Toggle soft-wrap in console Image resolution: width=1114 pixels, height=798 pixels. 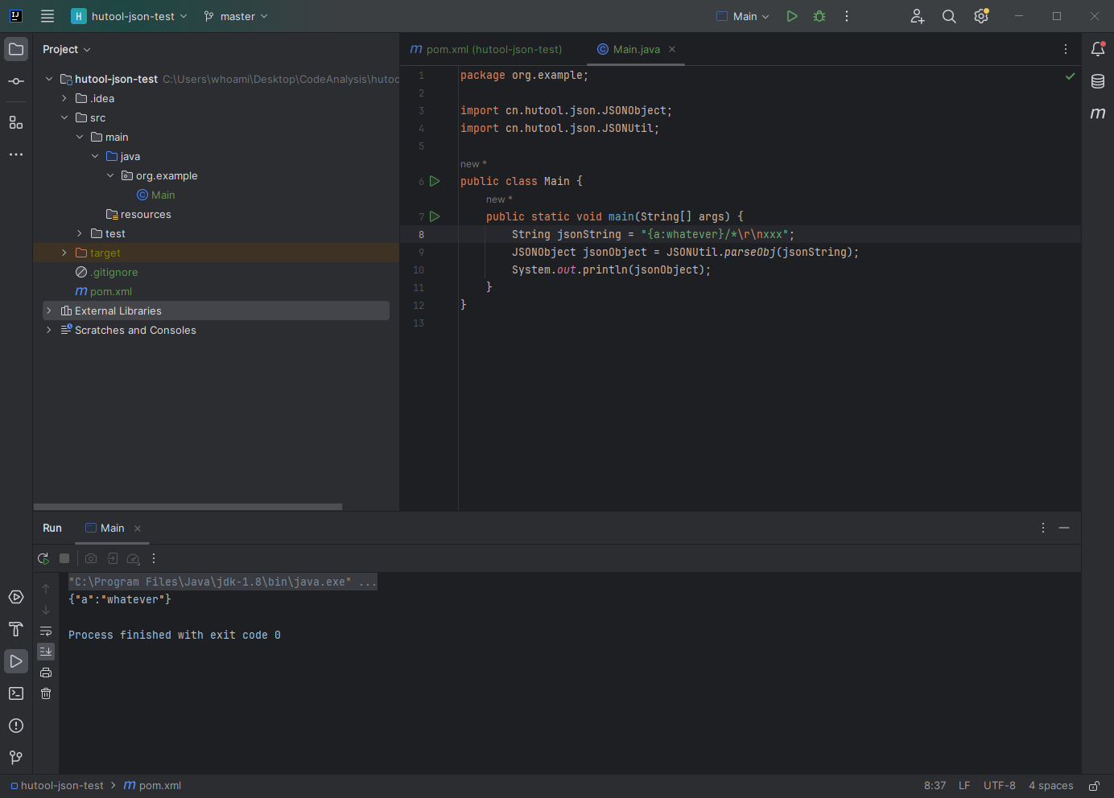click(46, 631)
